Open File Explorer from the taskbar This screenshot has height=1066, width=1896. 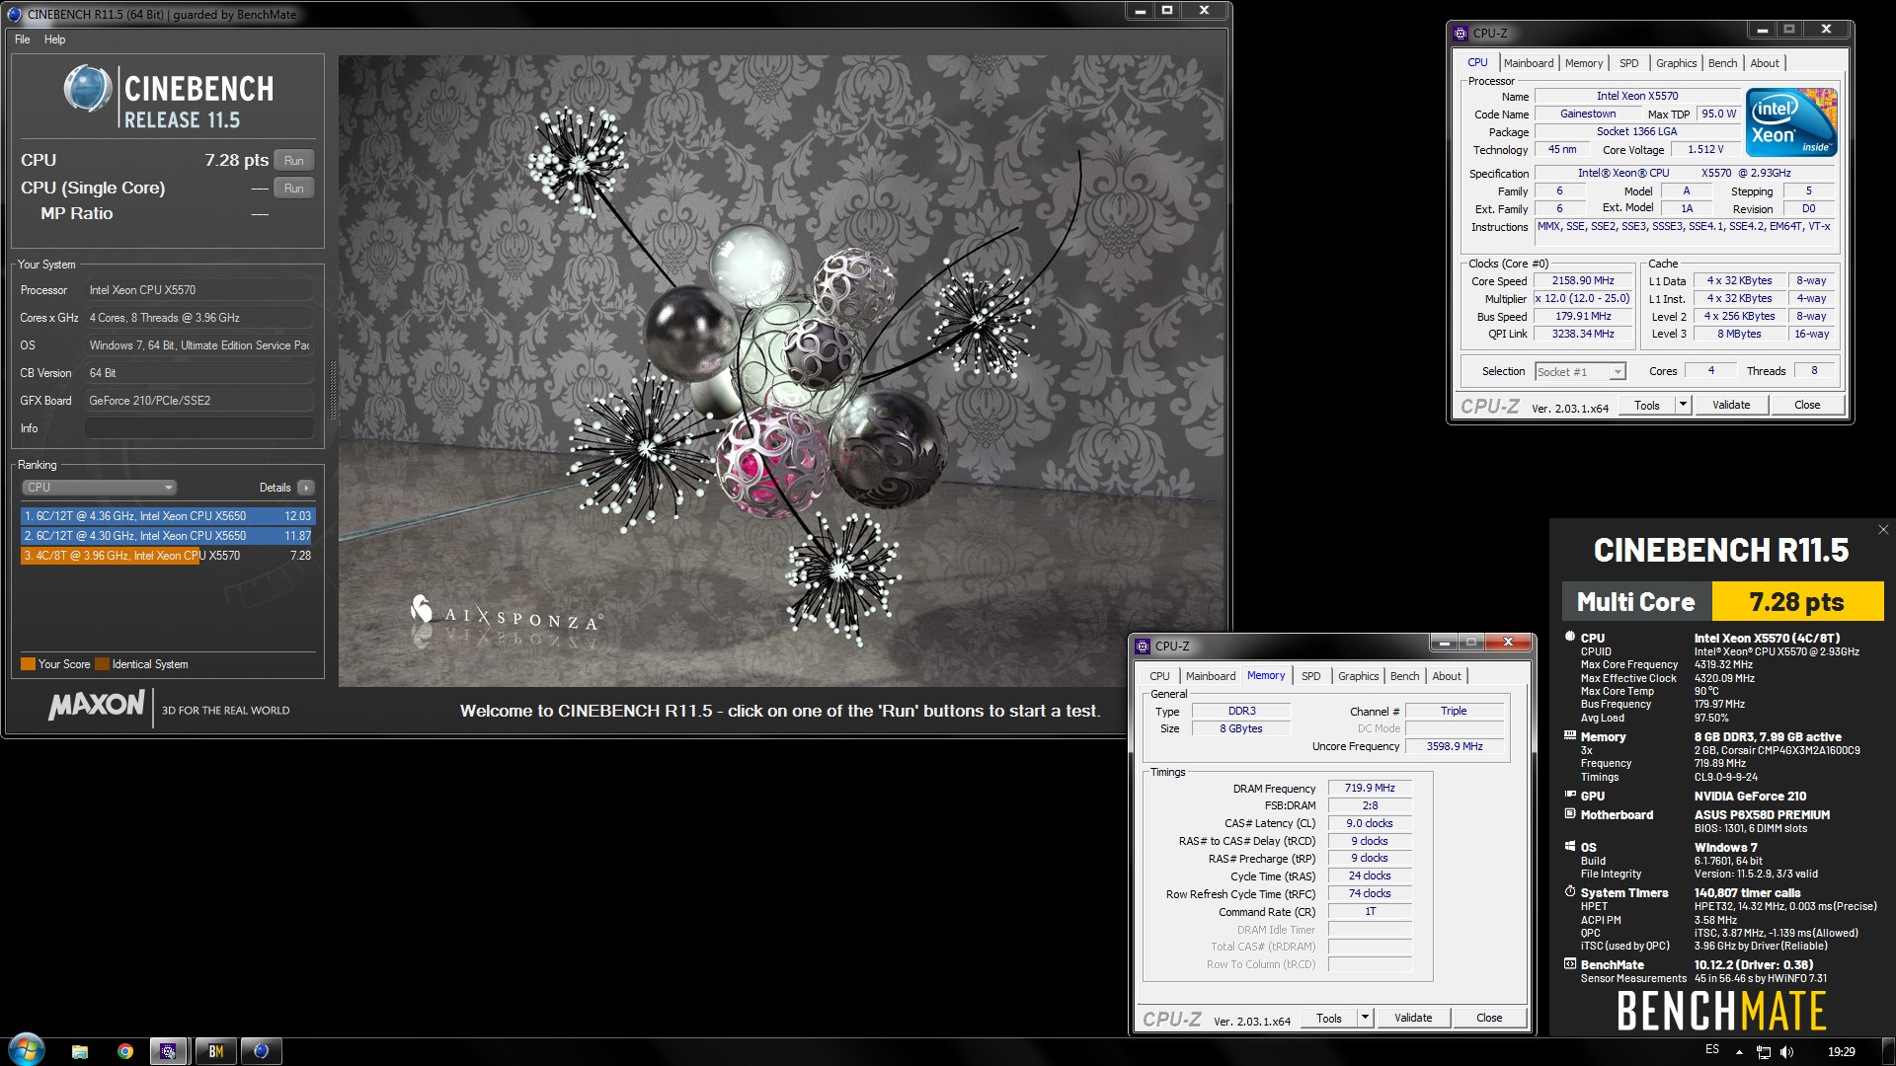80,1051
